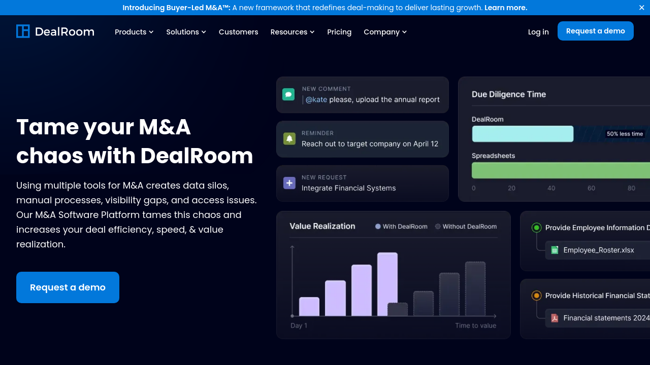Click the DealRoom due diligence progress bar
This screenshot has width=650, height=365.
523,134
